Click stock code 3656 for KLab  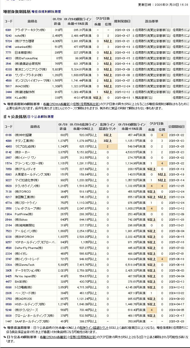point(8,98)
